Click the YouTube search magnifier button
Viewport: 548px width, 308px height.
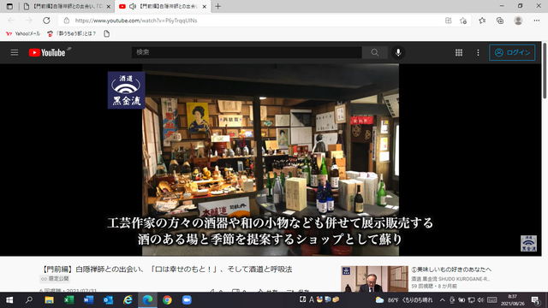tap(375, 52)
